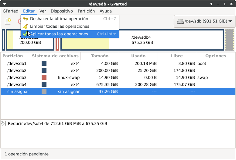The image size is (236, 160).
Task: Click the hard disk icon in device selector
Action: [180, 21]
